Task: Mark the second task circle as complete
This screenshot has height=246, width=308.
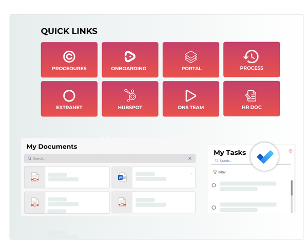Action: click(214, 208)
